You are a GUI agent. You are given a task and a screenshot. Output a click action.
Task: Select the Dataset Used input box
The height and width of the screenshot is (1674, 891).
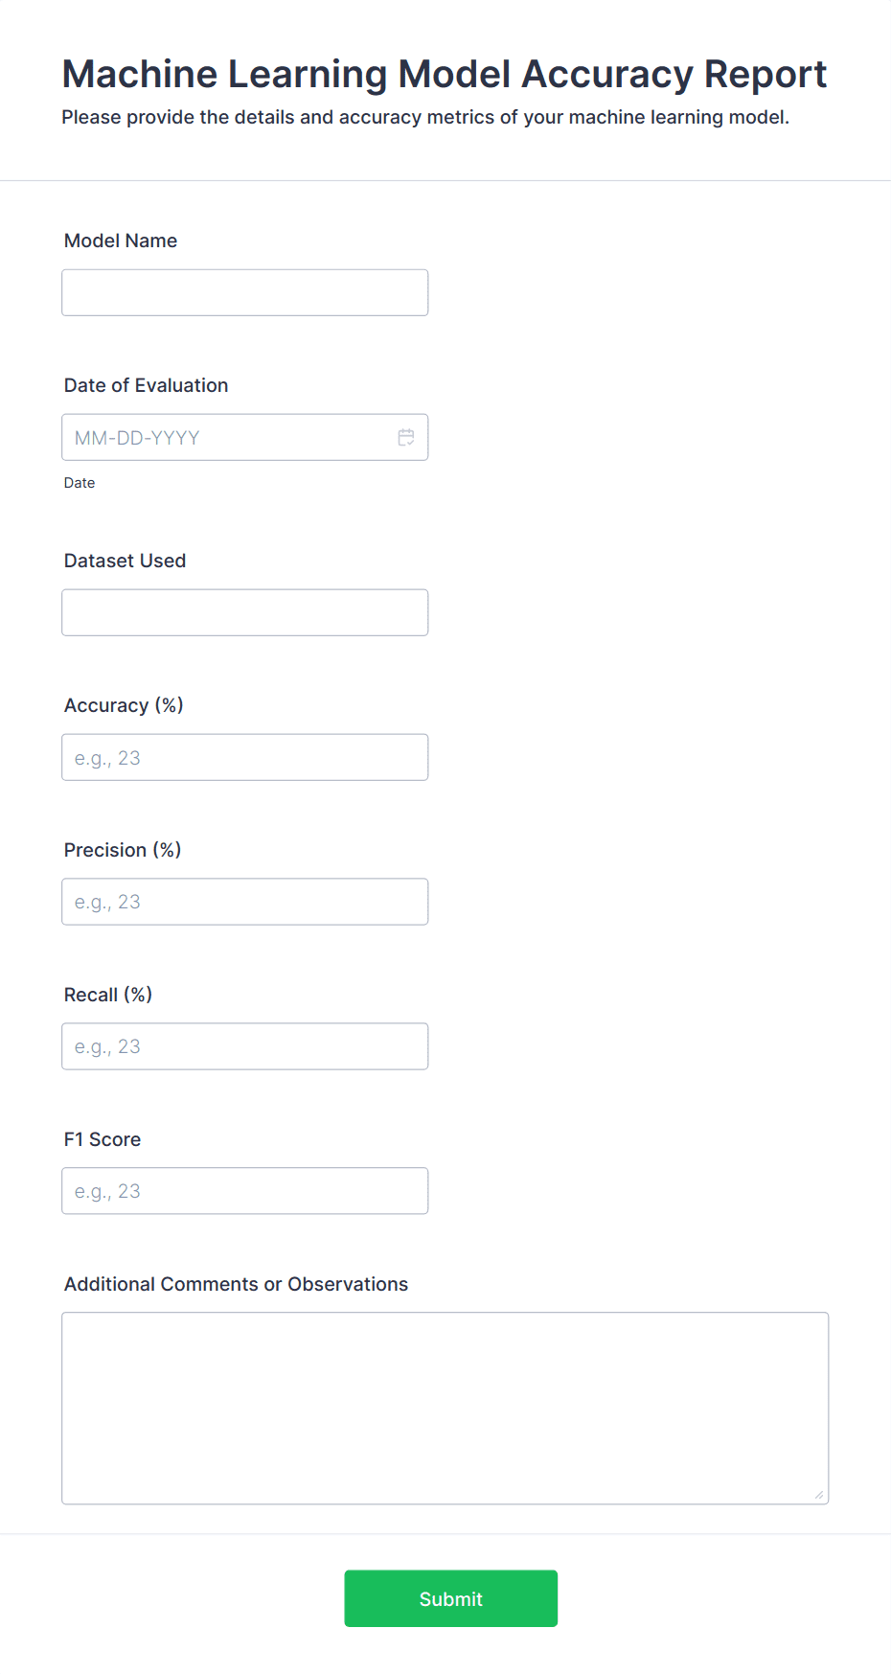245,612
